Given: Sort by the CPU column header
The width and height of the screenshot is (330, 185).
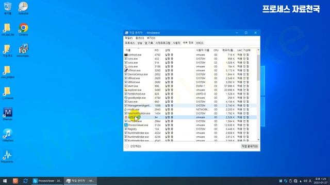Looking at the screenshot, I should pos(216,50).
